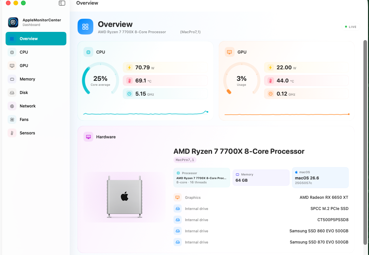Click the LIVE status indicator badge
The height and width of the screenshot is (255, 369).
[x=351, y=27]
